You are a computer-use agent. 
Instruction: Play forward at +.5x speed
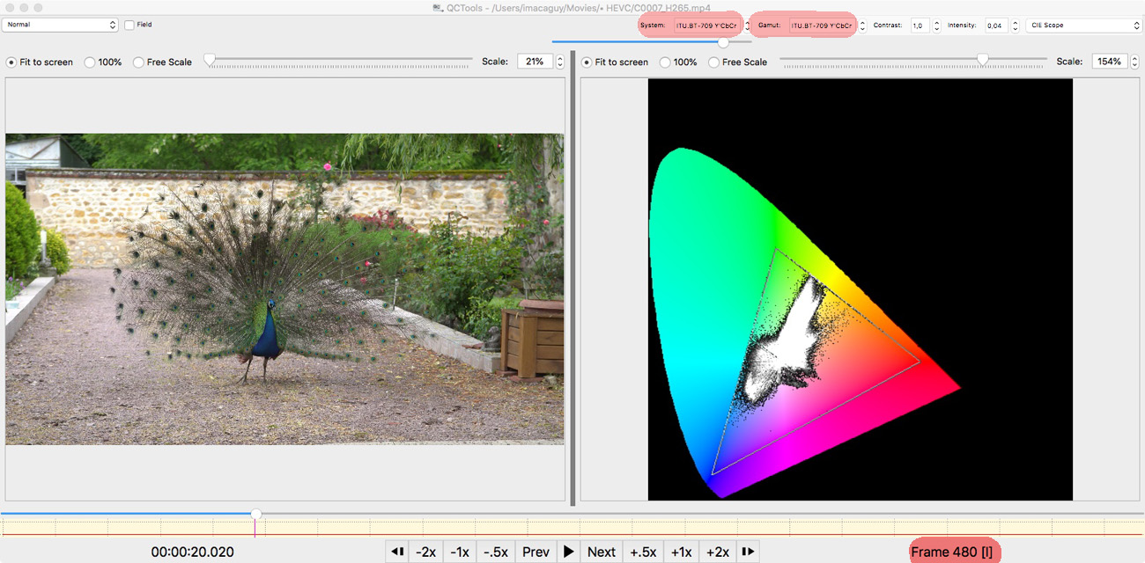[x=643, y=552]
